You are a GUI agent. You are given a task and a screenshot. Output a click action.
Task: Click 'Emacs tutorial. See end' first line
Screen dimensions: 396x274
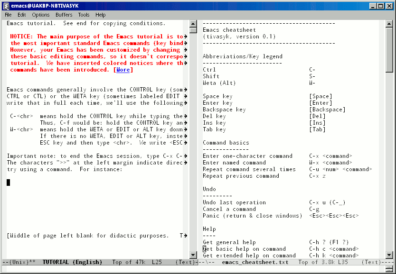[x=86, y=23]
